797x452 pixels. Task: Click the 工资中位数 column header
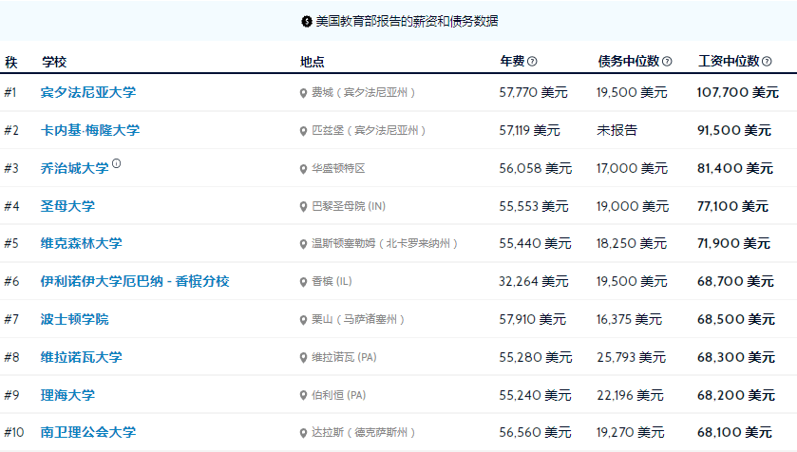[x=729, y=62]
